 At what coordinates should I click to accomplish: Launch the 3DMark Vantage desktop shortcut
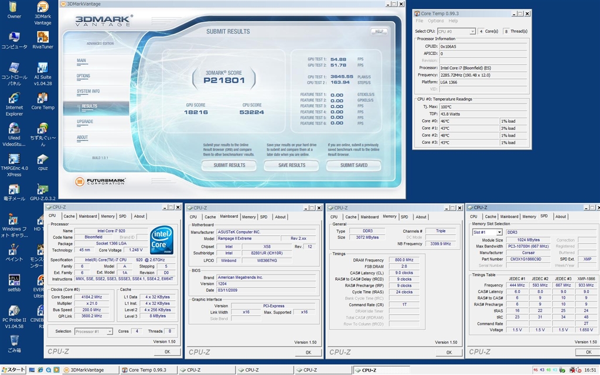coord(42,13)
